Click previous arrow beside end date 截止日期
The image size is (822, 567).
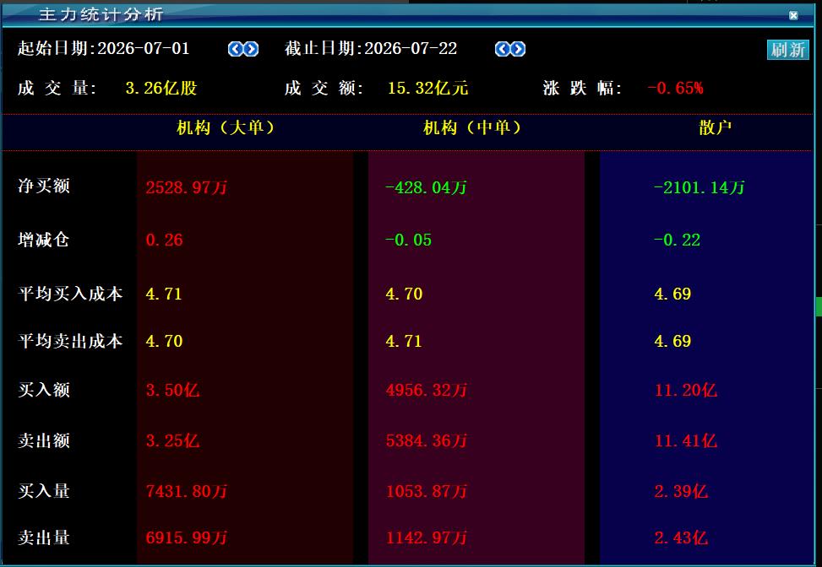click(502, 49)
